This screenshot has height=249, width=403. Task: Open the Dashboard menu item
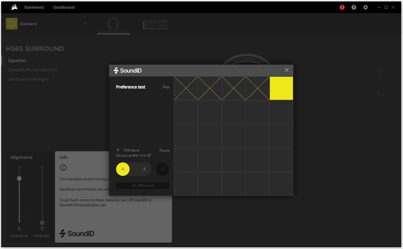coord(64,7)
